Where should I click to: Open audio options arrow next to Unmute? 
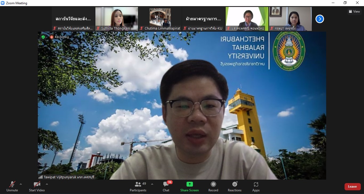21,184
